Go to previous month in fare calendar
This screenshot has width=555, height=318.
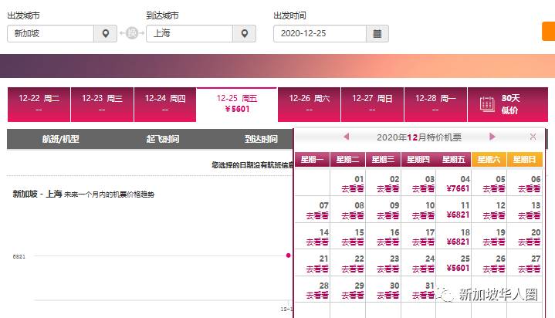coord(346,137)
